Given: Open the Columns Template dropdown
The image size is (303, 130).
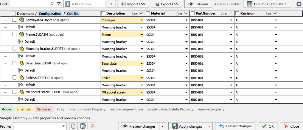Looking at the screenshot, I should 267,4.
